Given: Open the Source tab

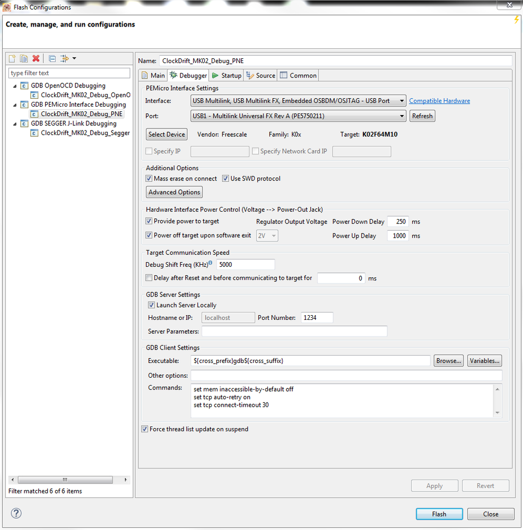Looking at the screenshot, I should (261, 75).
